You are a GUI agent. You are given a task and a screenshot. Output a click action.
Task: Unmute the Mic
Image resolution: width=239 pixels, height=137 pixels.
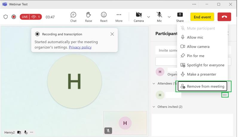coord(159,17)
